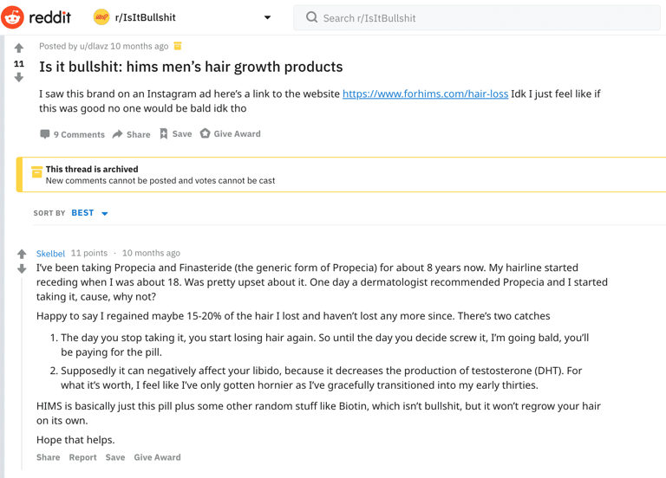Viewport: 666px width, 478px height.
Task: Downvote the hims hair growth post
Action: point(19,78)
